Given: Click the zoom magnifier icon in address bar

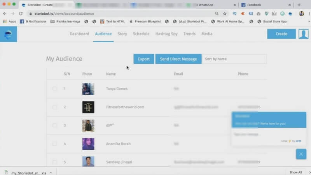Looking at the screenshot, I should [x=217, y=14].
